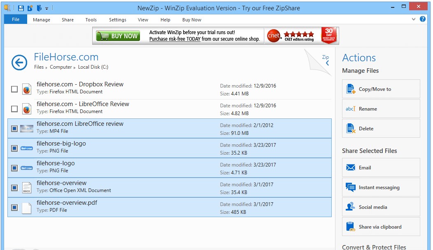Click the WinZip application icon in title bar

pyautogui.click(x=7, y=8)
